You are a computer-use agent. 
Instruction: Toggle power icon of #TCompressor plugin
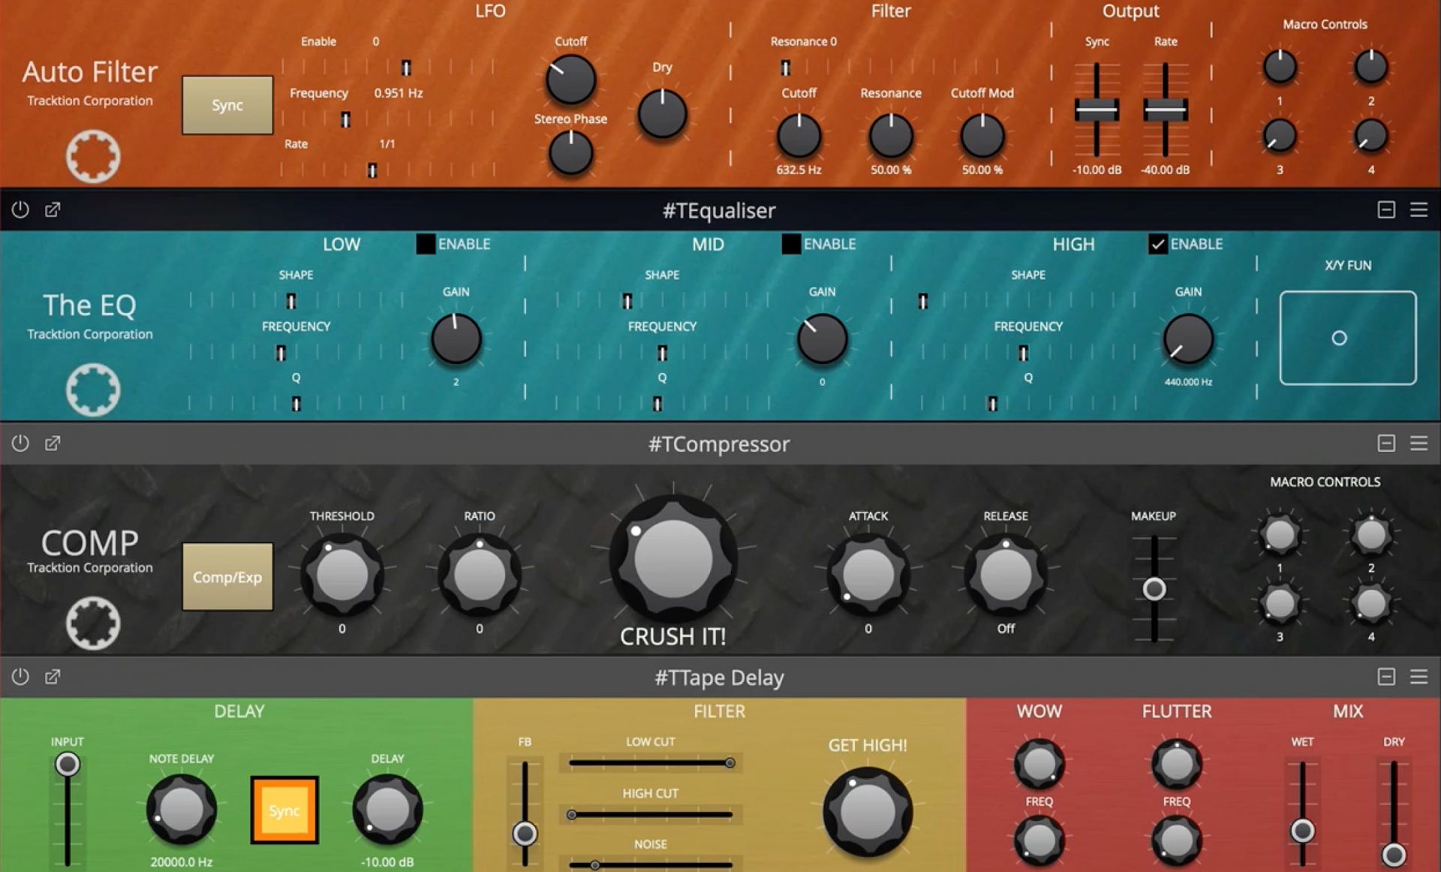pyautogui.click(x=20, y=443)
